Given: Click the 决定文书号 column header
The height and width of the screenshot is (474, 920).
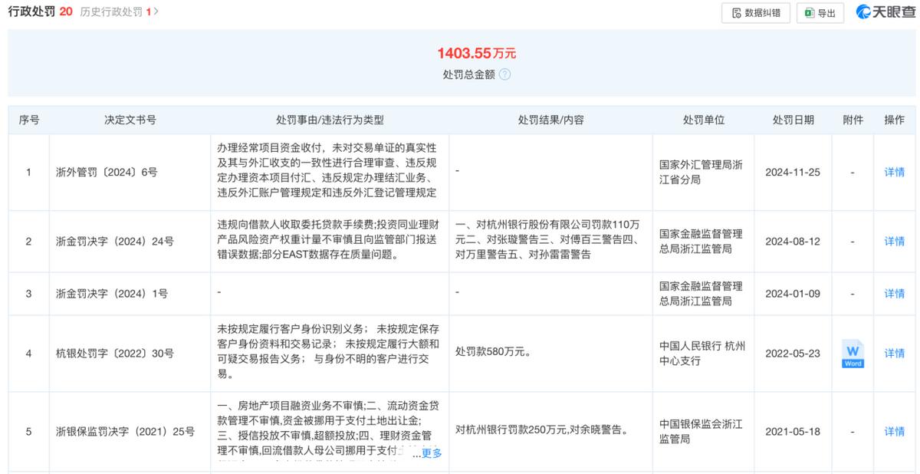Looking at the screenshot, I should (130, 120).
